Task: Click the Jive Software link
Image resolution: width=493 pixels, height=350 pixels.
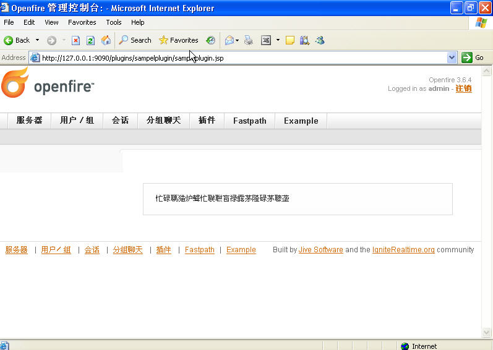Action: point(320,250)
